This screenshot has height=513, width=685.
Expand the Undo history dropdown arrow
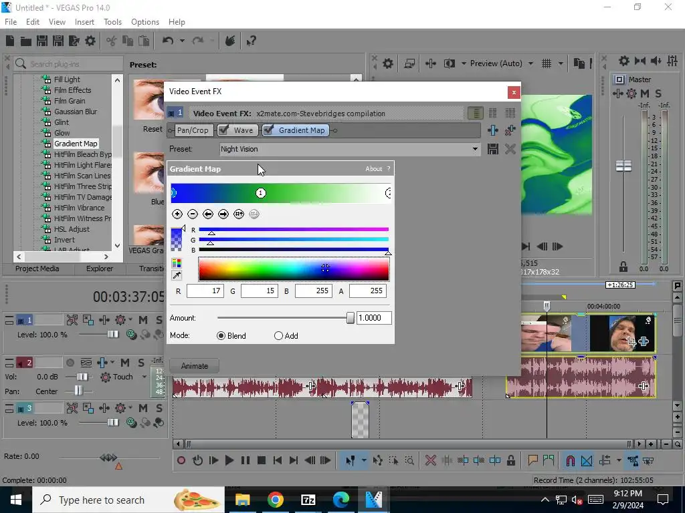[x=182, y=41]
